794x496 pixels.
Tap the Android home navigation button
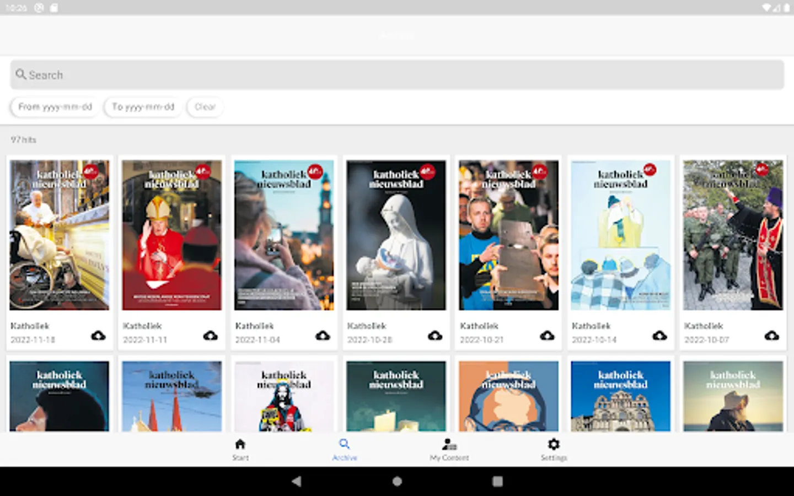click(397, 481)
